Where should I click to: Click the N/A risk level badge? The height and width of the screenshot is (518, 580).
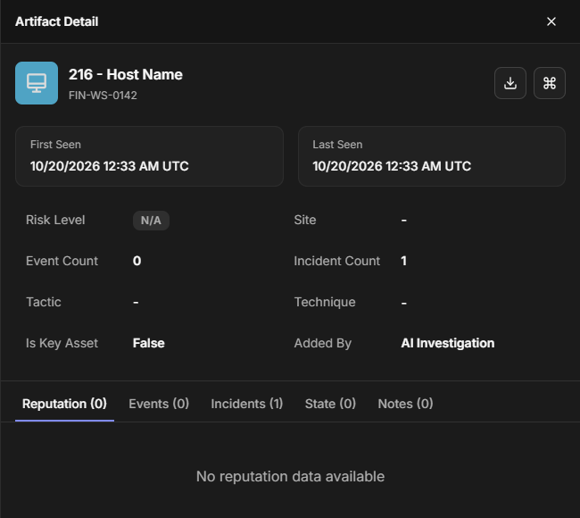click(151, 221)
